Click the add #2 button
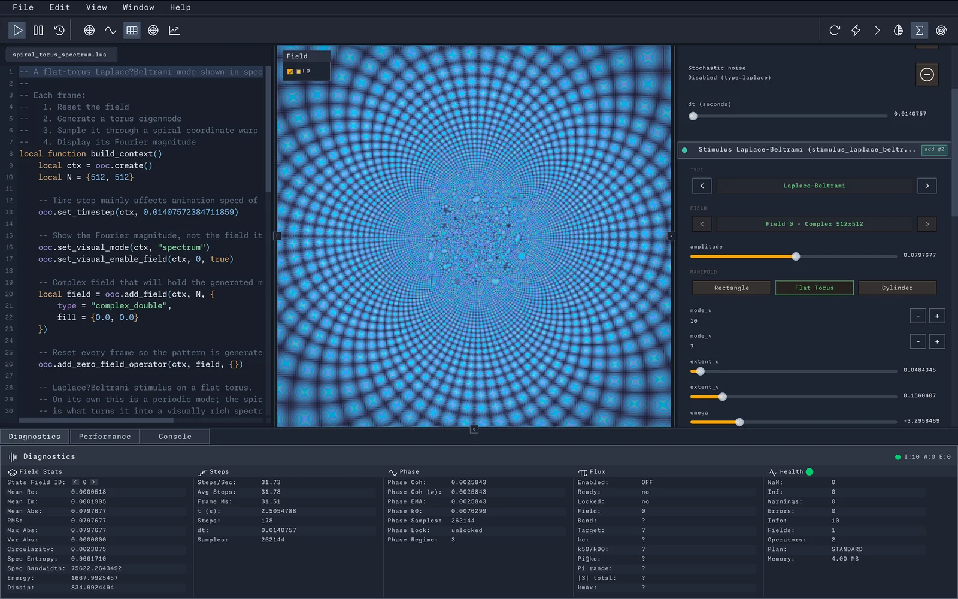This screenshot has height=599, width=958. pos(934,150)
